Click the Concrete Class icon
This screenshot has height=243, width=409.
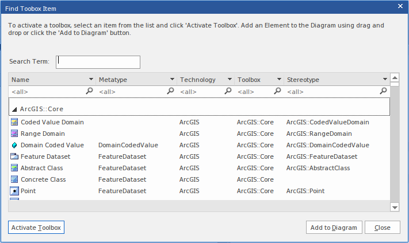[14, 179]
